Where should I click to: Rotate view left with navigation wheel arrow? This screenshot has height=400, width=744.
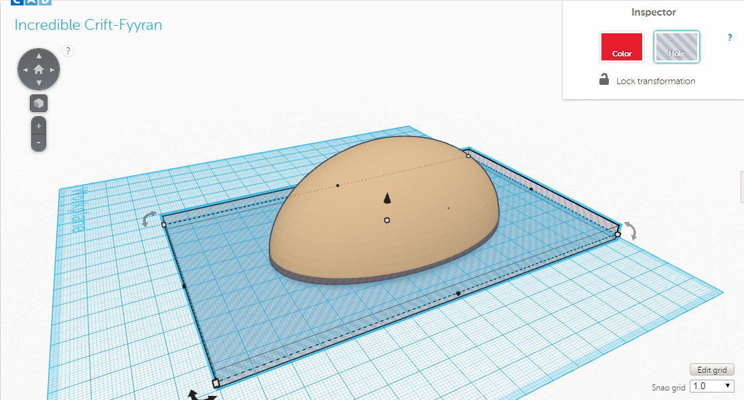point(25,70)
